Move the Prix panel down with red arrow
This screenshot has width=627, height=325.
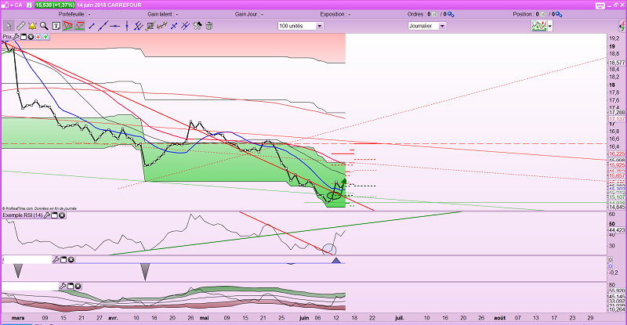pyautogui.click(x=38, y=37)
